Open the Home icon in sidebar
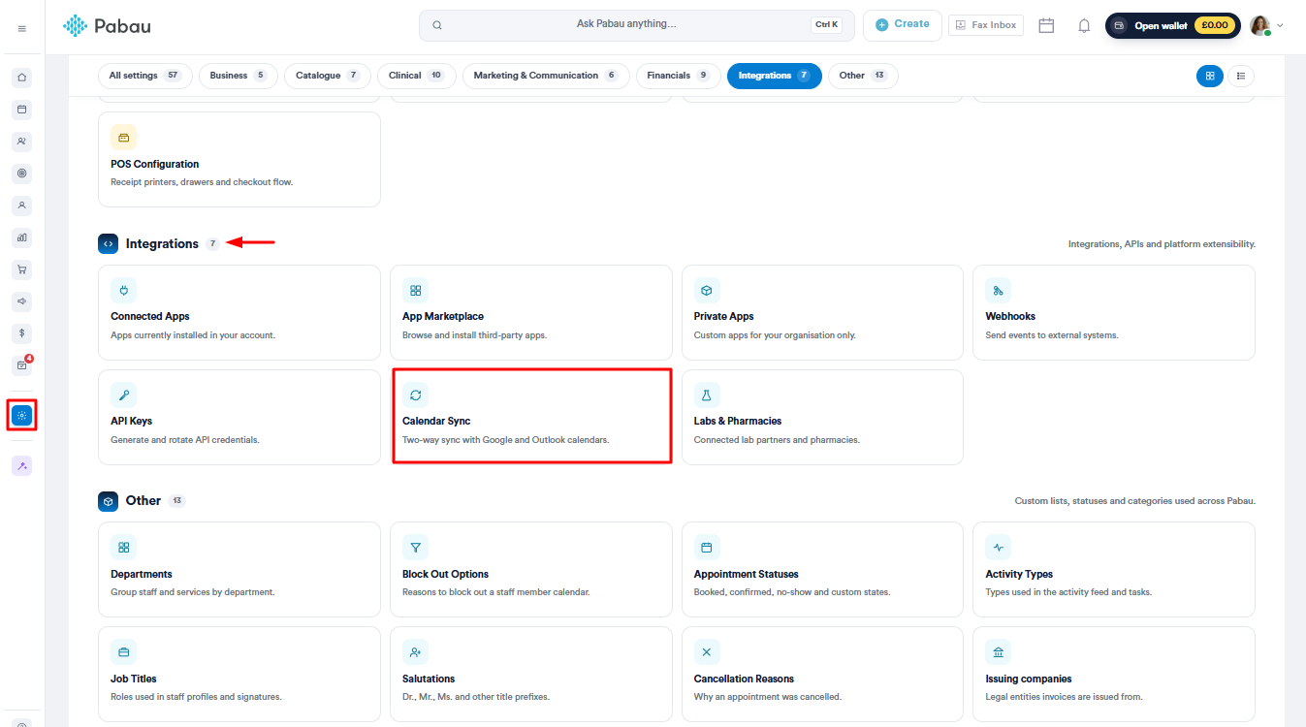 [22, 78]
